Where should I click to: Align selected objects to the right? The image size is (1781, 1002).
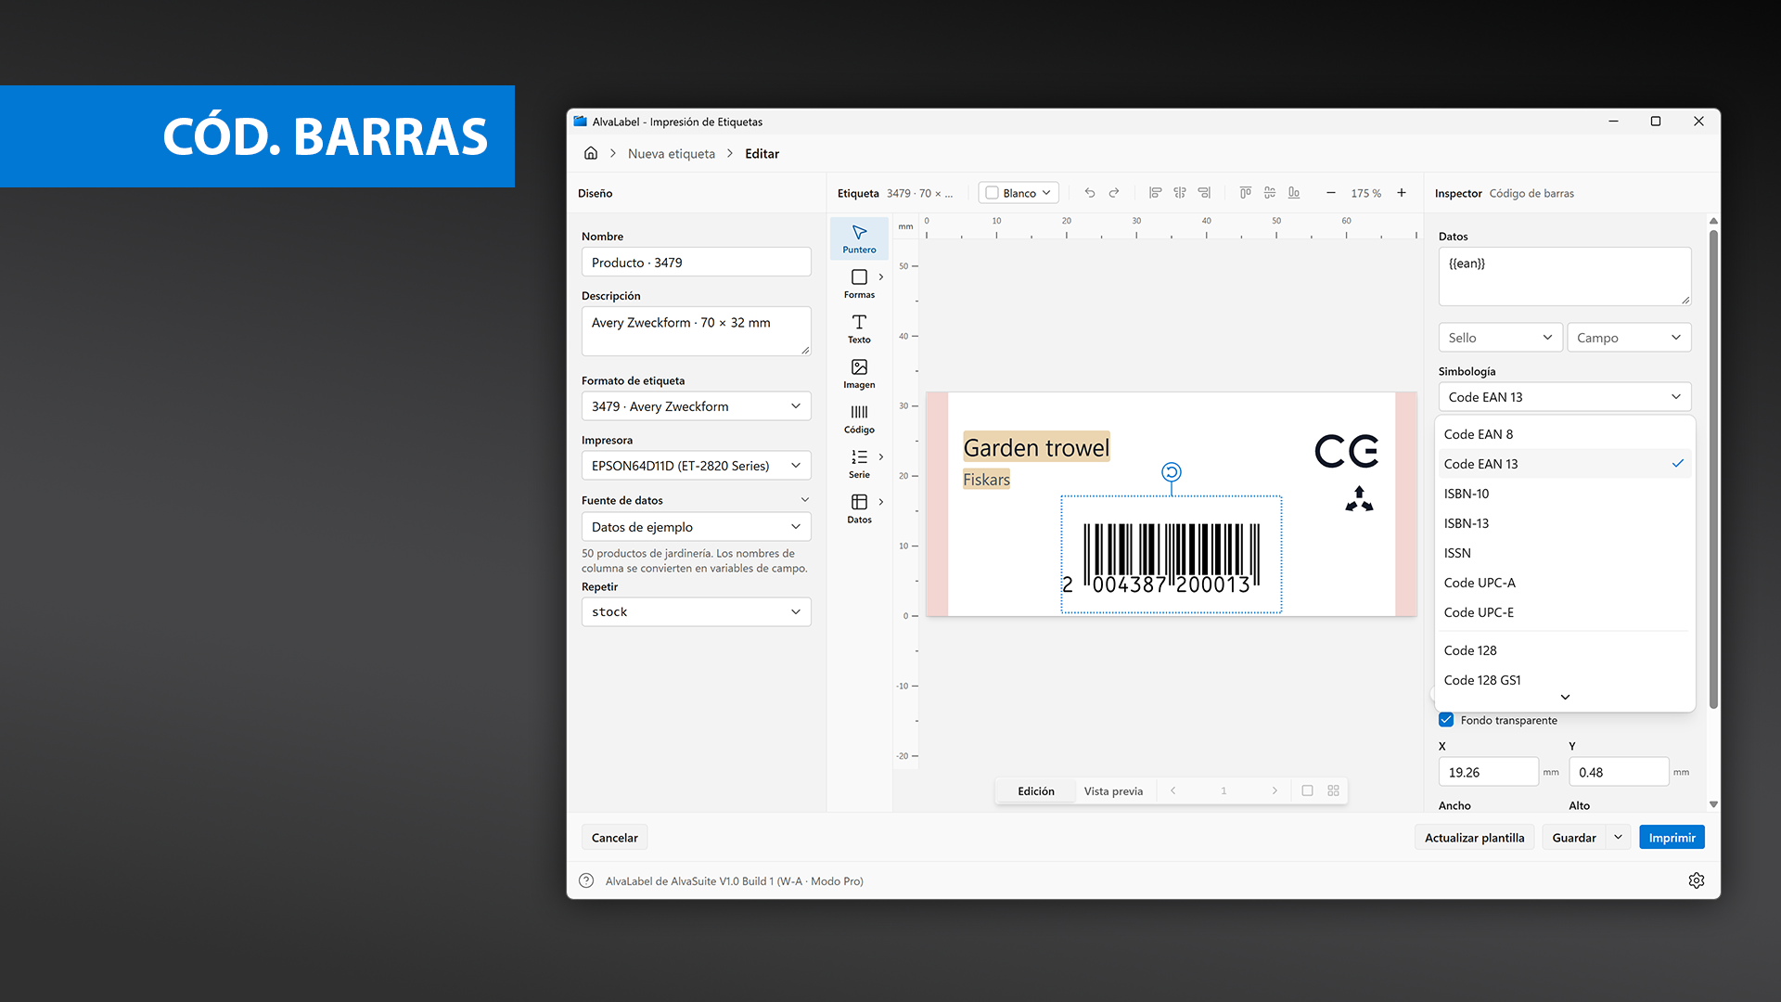click(1204, 193)
